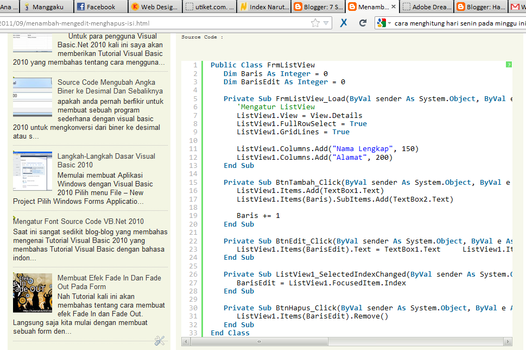The image size is (526, 350).
Task: Open the Adobe Drea... tab
Action: click(x=426, y=7)
